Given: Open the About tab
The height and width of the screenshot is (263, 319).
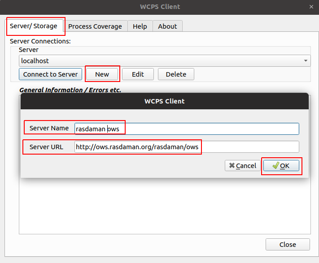Looking at the screenshot, I should pos(167,26).
